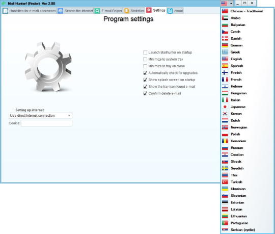The width and height of the screenshot is (275, 234).
Task: Click the Romanian flag icon
Action: (225, 141)
